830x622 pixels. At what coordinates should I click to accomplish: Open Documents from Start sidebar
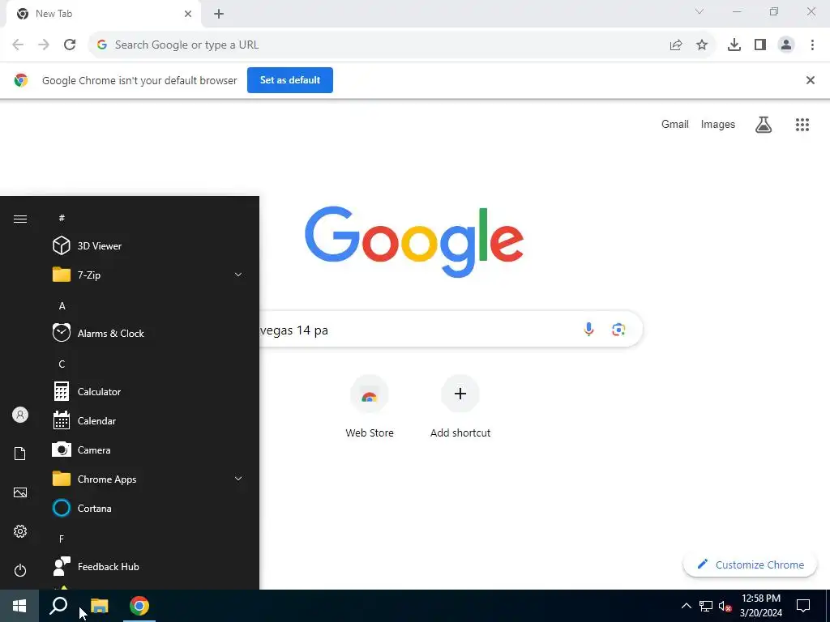tap(20, 454)
